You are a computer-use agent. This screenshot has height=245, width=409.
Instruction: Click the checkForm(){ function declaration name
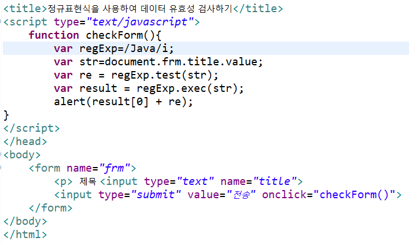coord(124,35)
